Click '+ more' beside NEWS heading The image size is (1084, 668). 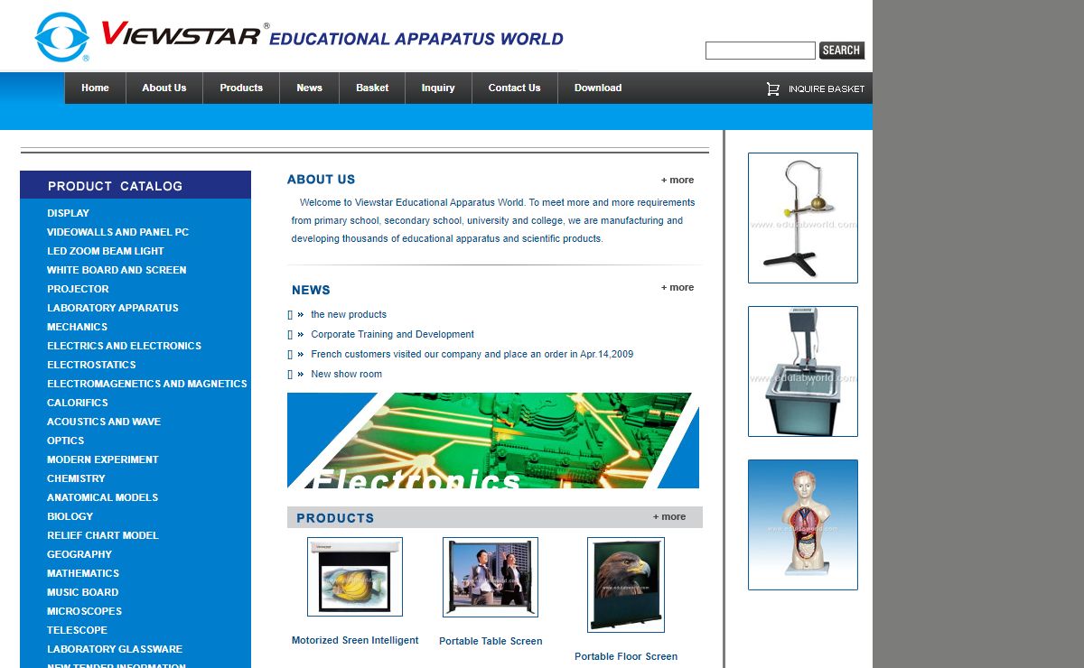tap(677, 287)
